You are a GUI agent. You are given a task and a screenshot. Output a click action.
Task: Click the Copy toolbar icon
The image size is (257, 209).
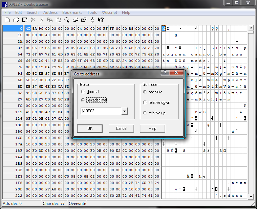(x=50, y=20)
